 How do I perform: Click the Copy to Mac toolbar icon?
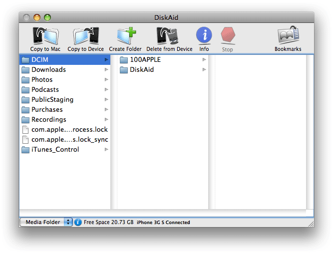pyautogui.click(x=45, y=36)
